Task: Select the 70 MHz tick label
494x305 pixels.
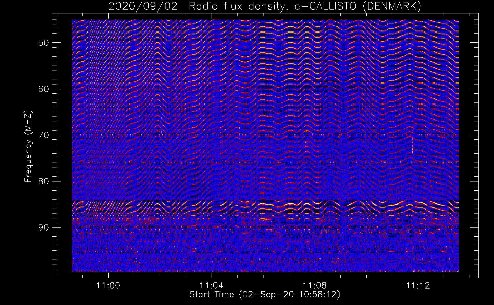Action: [x=44, y=135]
